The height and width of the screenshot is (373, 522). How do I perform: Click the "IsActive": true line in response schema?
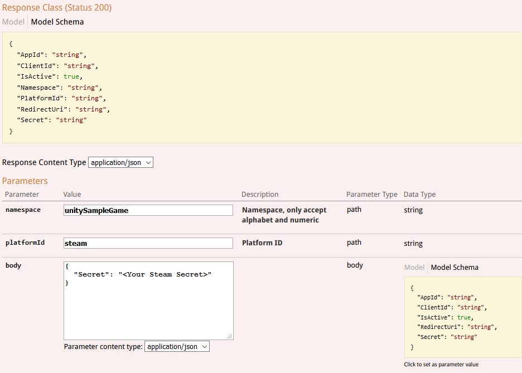(x=50, y=76)
